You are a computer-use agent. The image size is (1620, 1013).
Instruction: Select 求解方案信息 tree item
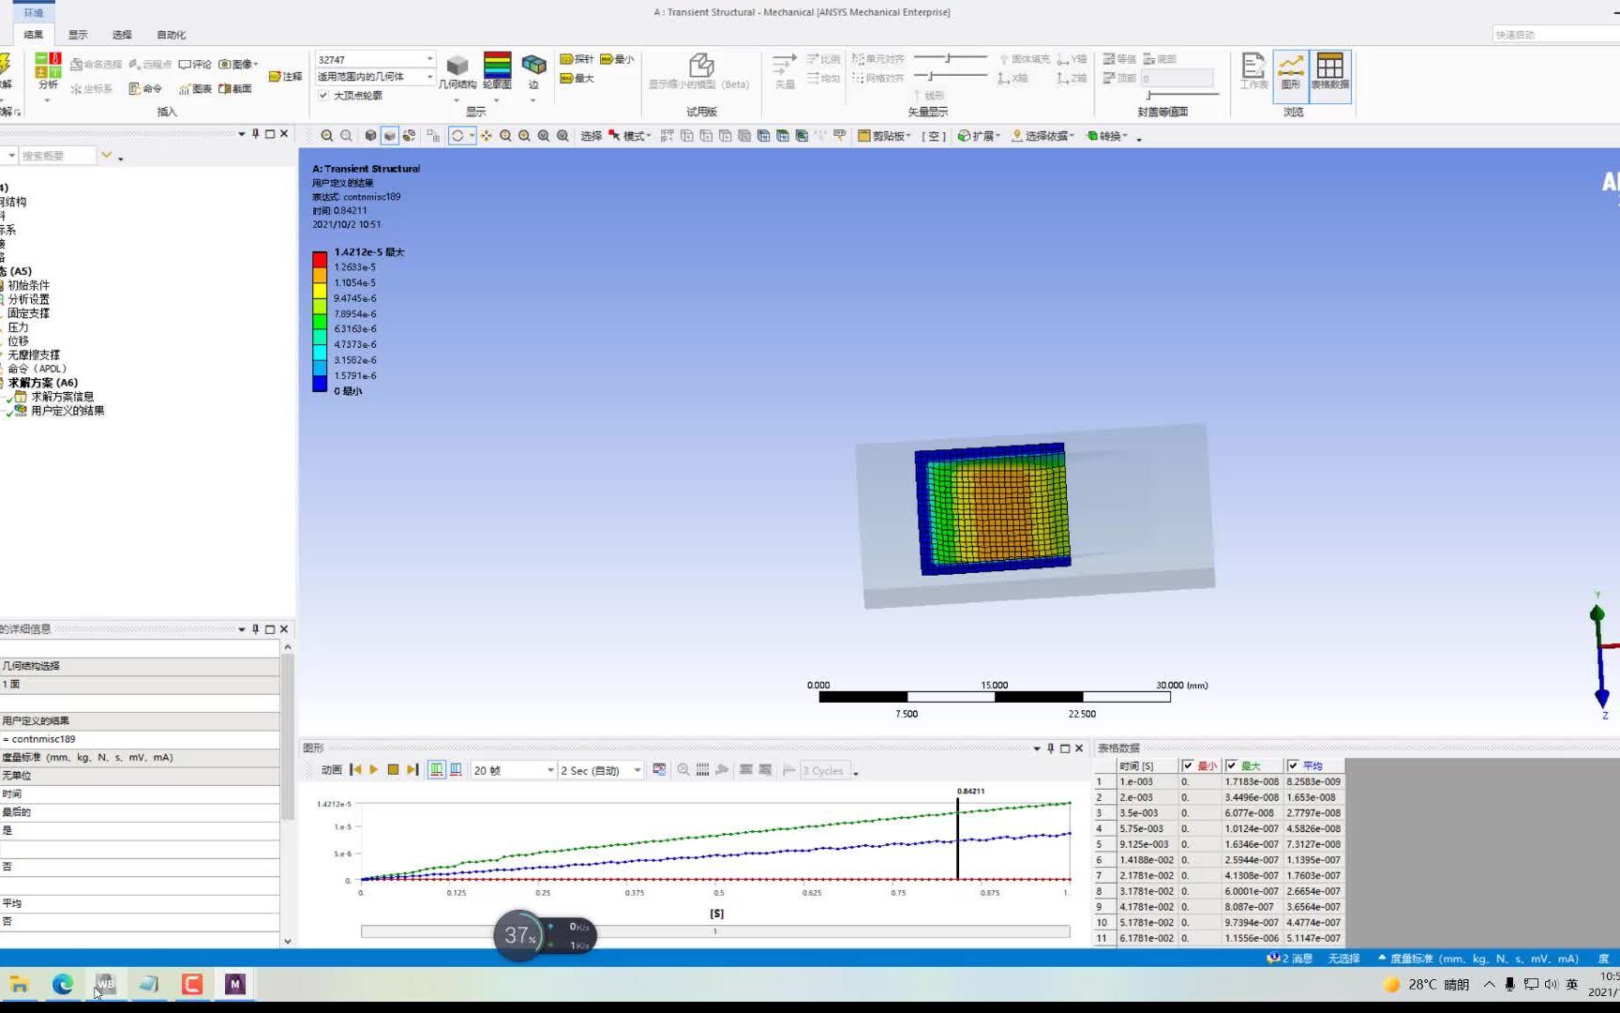(62, 397)
